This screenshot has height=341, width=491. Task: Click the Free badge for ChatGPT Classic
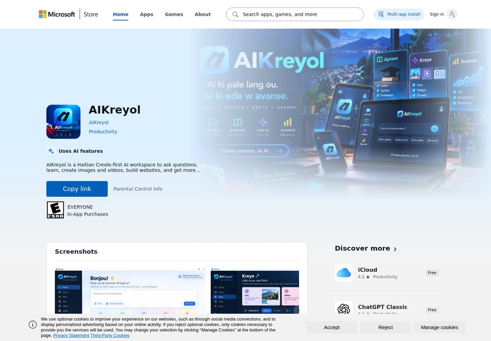pyautogui.click(x=432, y=310)
